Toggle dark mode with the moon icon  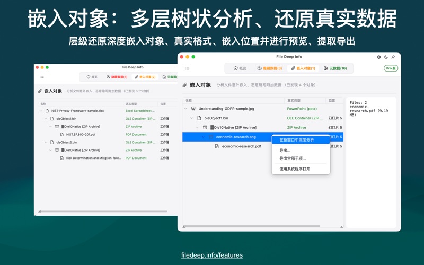click(386, 57)
